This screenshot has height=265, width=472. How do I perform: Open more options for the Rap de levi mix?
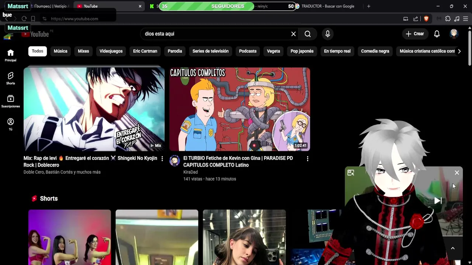162,159
